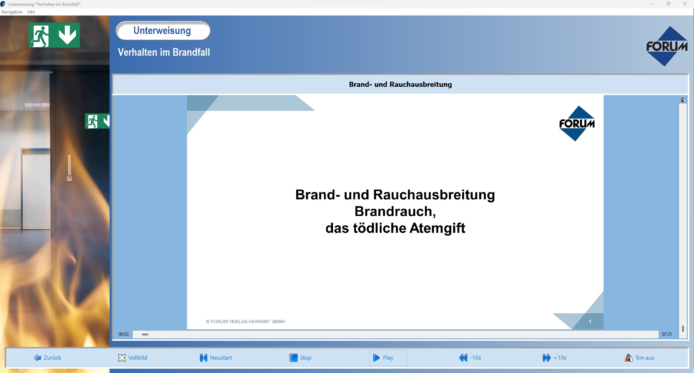Screen dimensions: 694x373
Task: Click the FORUM logo in the top banner
Action: point(667,46)
